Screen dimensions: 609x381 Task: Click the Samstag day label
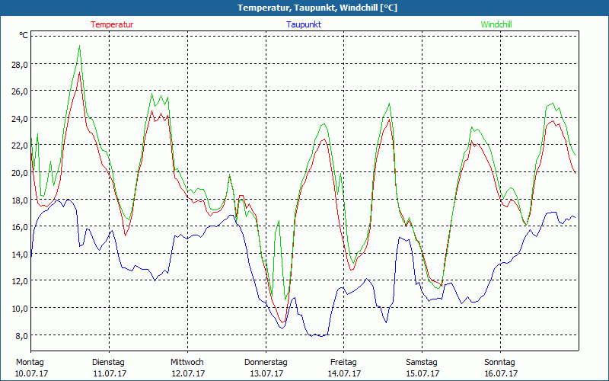[x=422, y=362]
